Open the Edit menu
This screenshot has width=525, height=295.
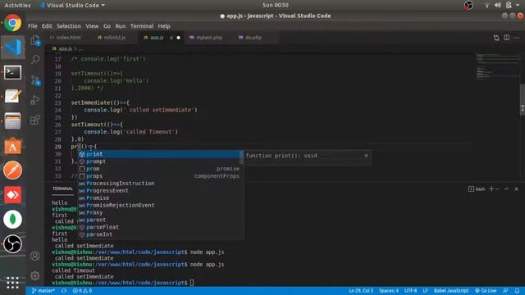pos(47,26)
